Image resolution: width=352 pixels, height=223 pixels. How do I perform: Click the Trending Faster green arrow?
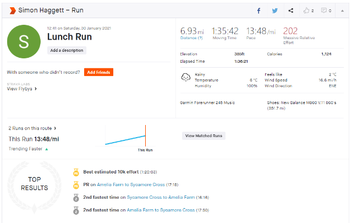(x=46, y=149)
